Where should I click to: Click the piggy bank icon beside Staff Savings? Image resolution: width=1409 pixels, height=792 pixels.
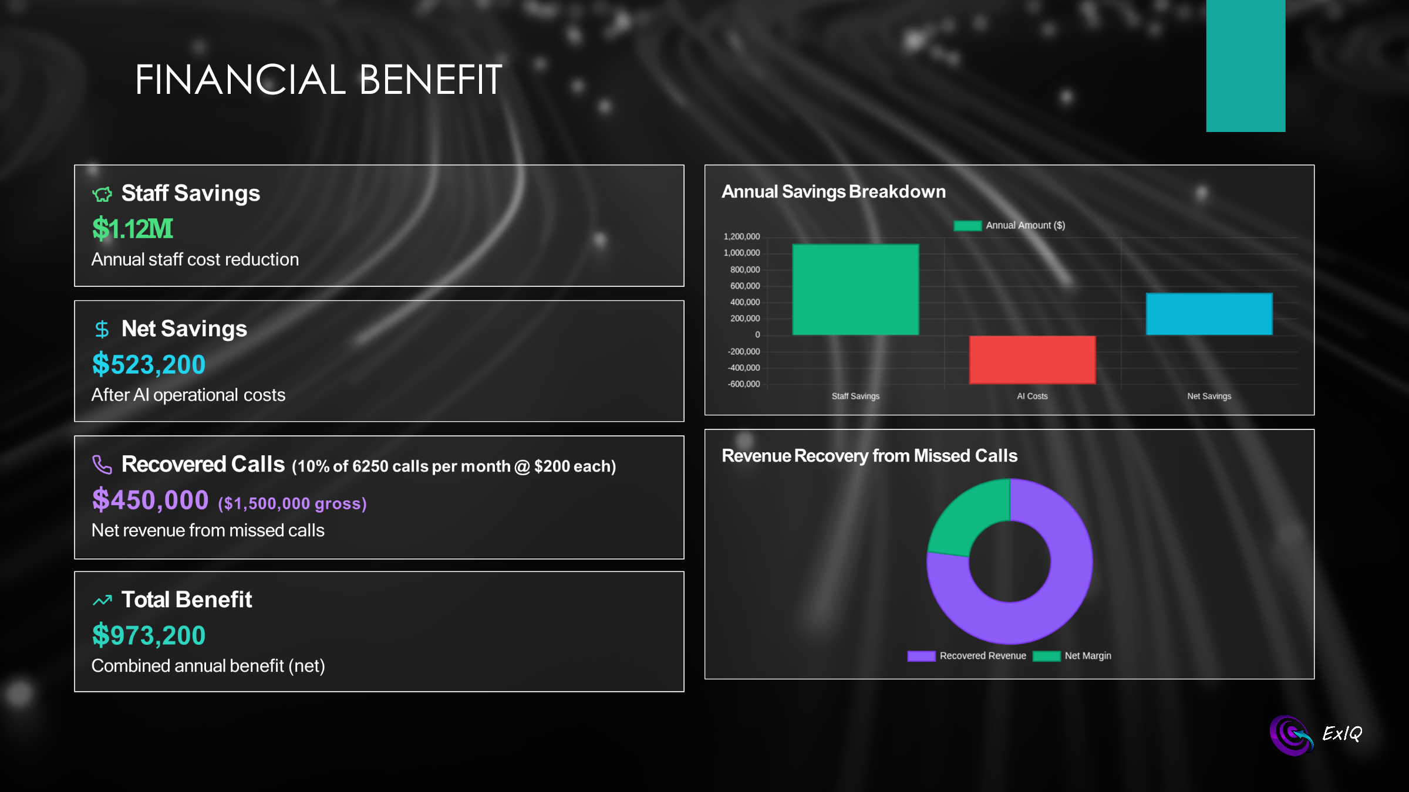click(102, 194)
